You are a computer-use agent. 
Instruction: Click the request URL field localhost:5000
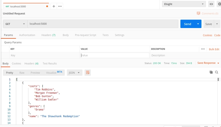103,24
